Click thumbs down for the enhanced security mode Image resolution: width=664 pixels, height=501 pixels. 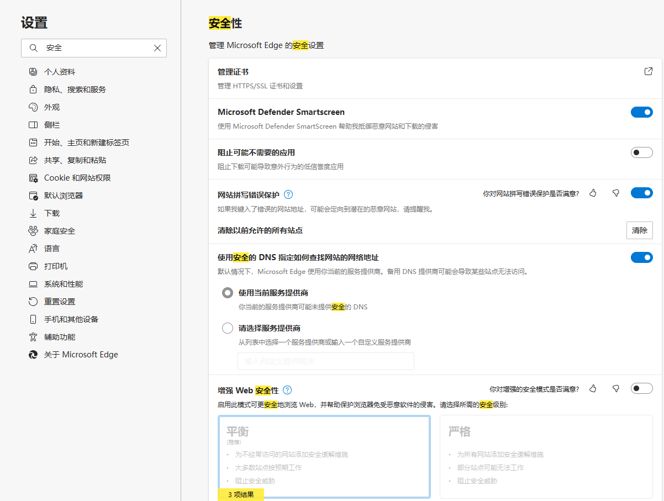coord(615,388)
